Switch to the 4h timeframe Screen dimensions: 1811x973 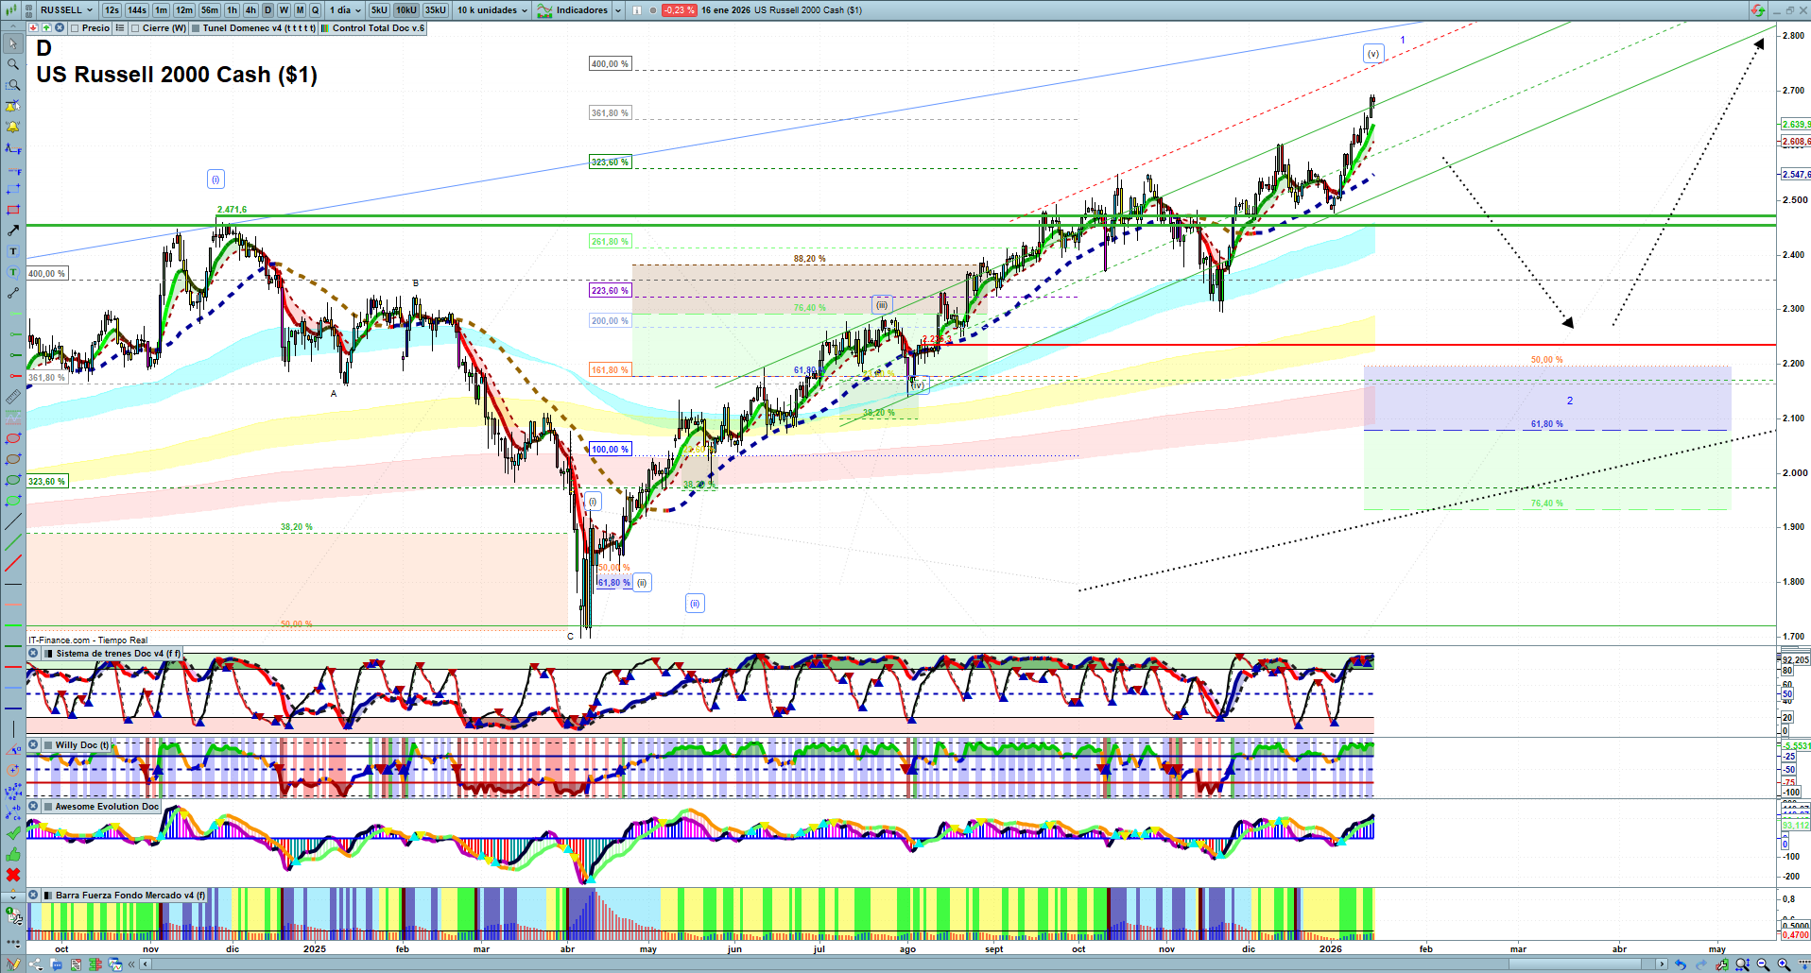pyautogui.click(x=250, y=10)
